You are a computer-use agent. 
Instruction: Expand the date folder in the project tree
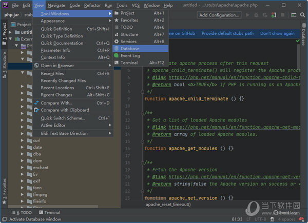(x=22, y=147)
